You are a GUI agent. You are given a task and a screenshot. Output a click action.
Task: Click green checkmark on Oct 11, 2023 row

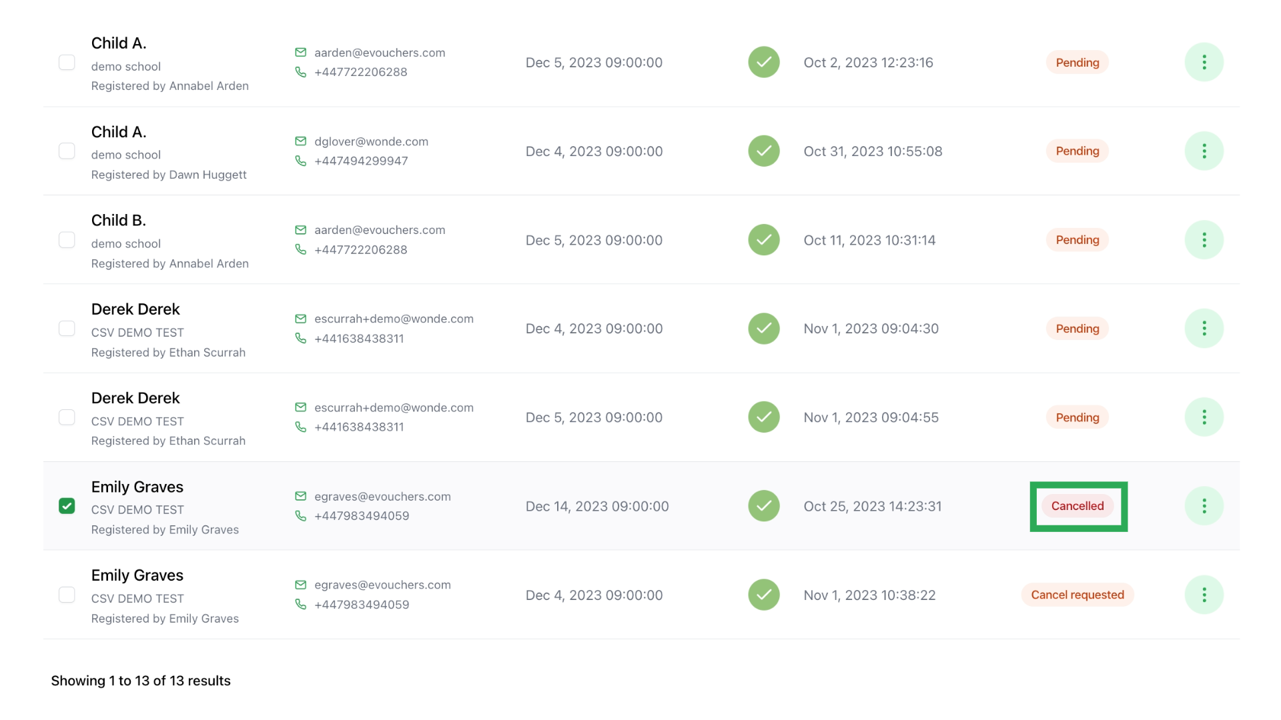point(764,240)
